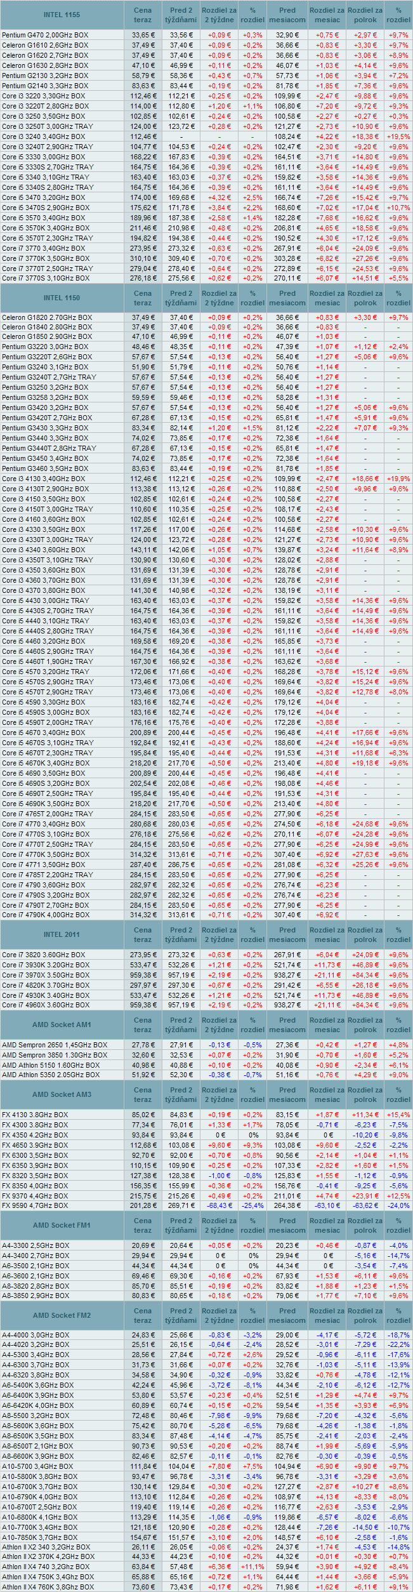Click Core i7 4790K 4,00GHz BOX name
Viewport: 413px width, 1592px height.
(x=46, y=915)
